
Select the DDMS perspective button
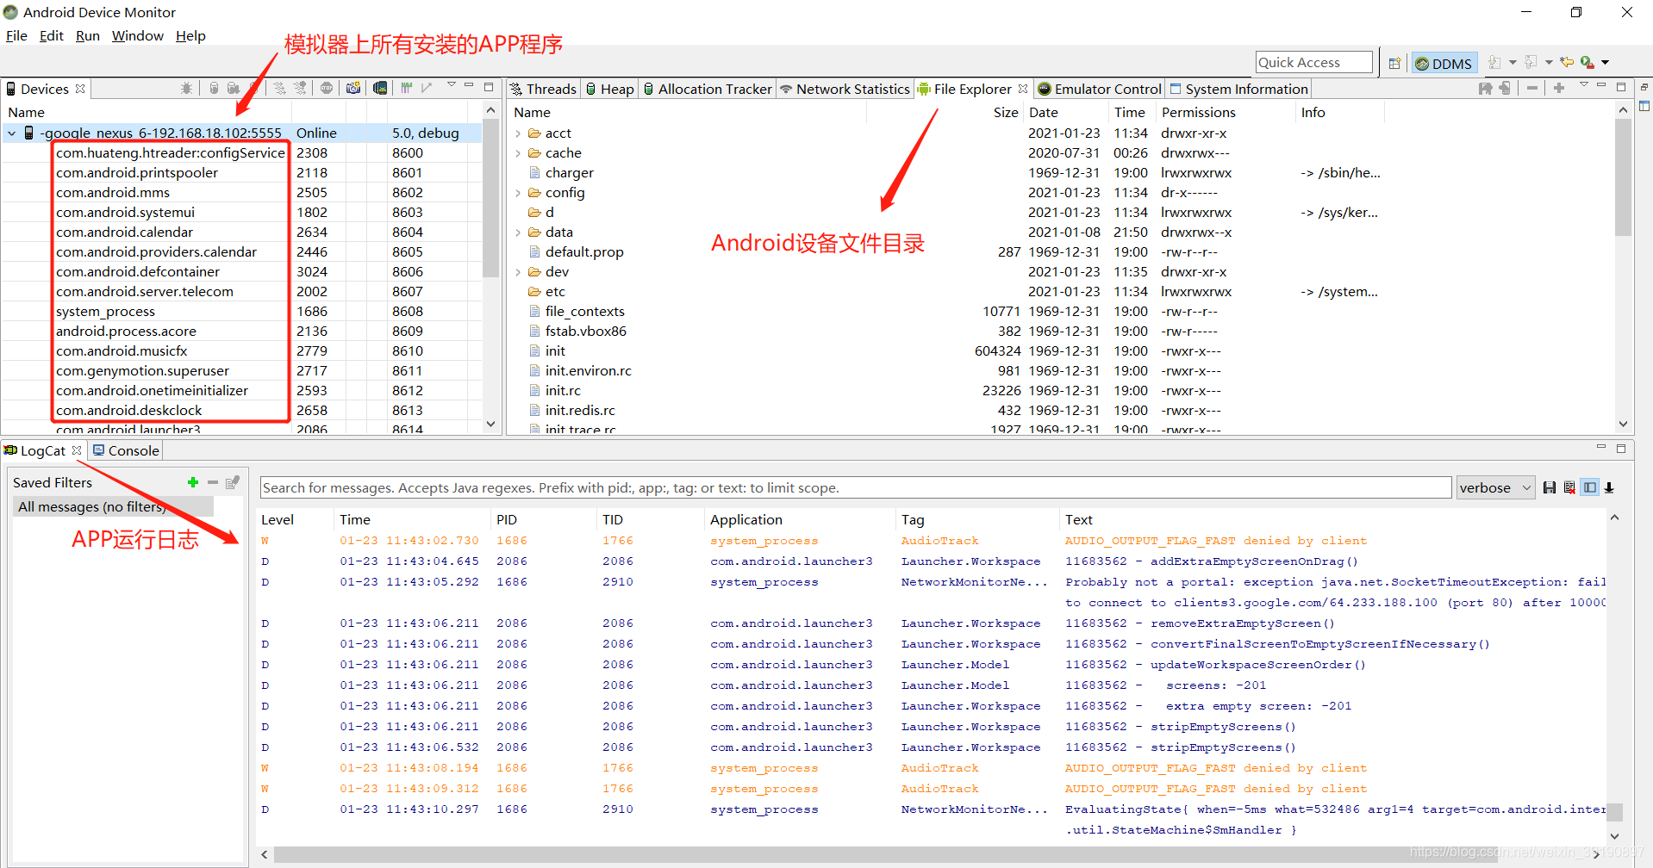[x=1444, y=63]
